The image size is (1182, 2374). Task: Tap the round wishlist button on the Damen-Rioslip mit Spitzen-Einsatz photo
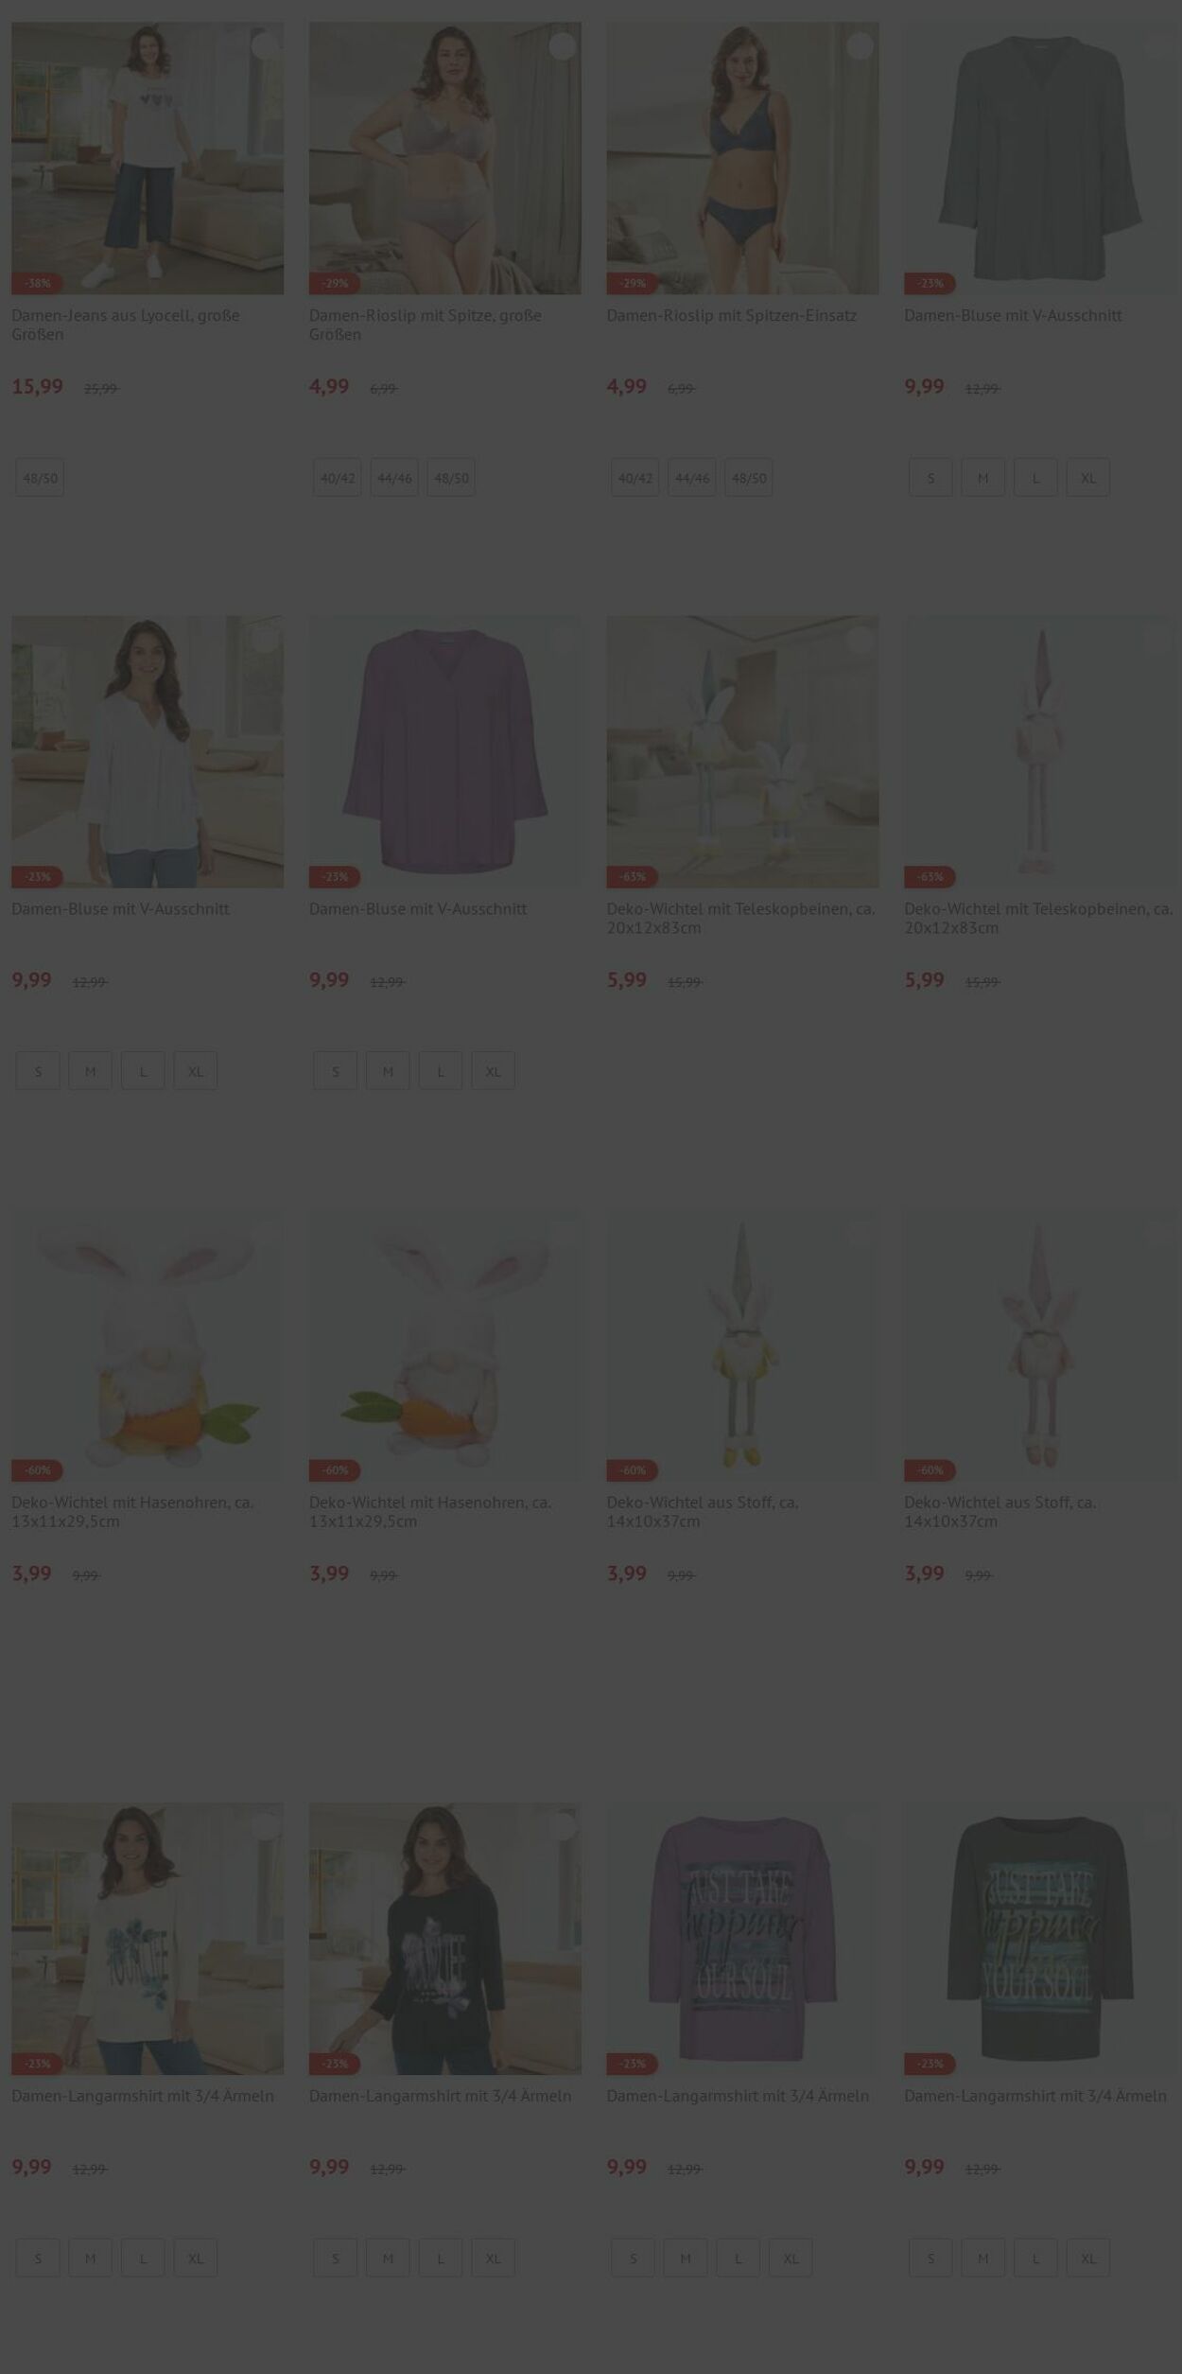tap(860, 46)
